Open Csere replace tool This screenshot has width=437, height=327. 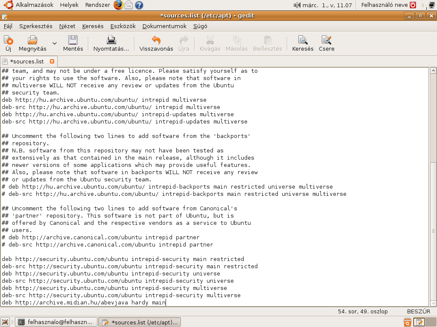pos(326,43)
